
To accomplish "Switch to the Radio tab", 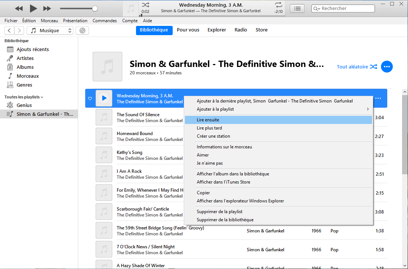I will tap(241, 30).
